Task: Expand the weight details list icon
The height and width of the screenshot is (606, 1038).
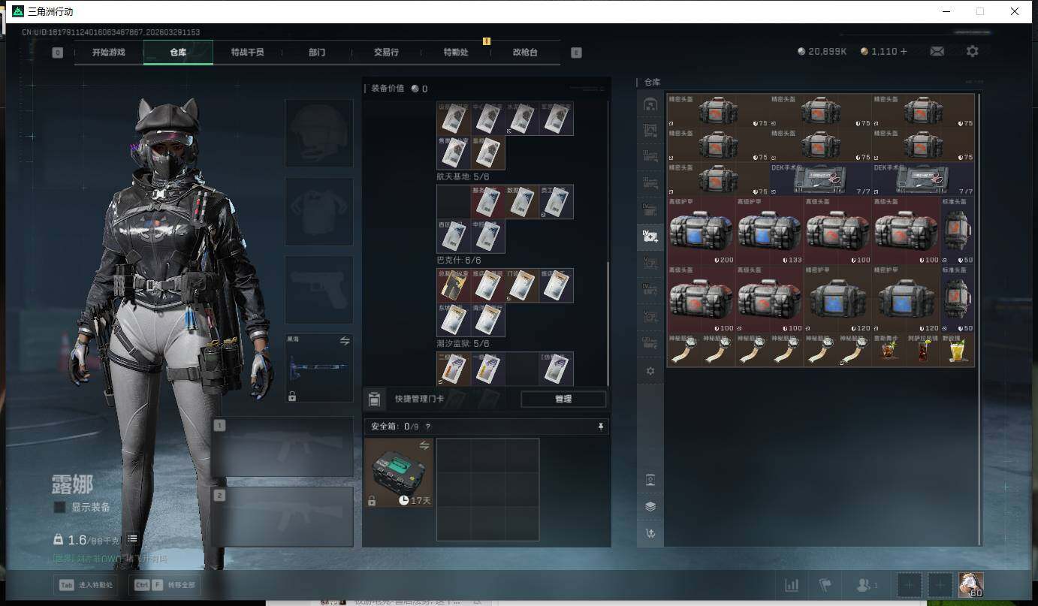Action: pyautogui.click(x=132, y=539)
